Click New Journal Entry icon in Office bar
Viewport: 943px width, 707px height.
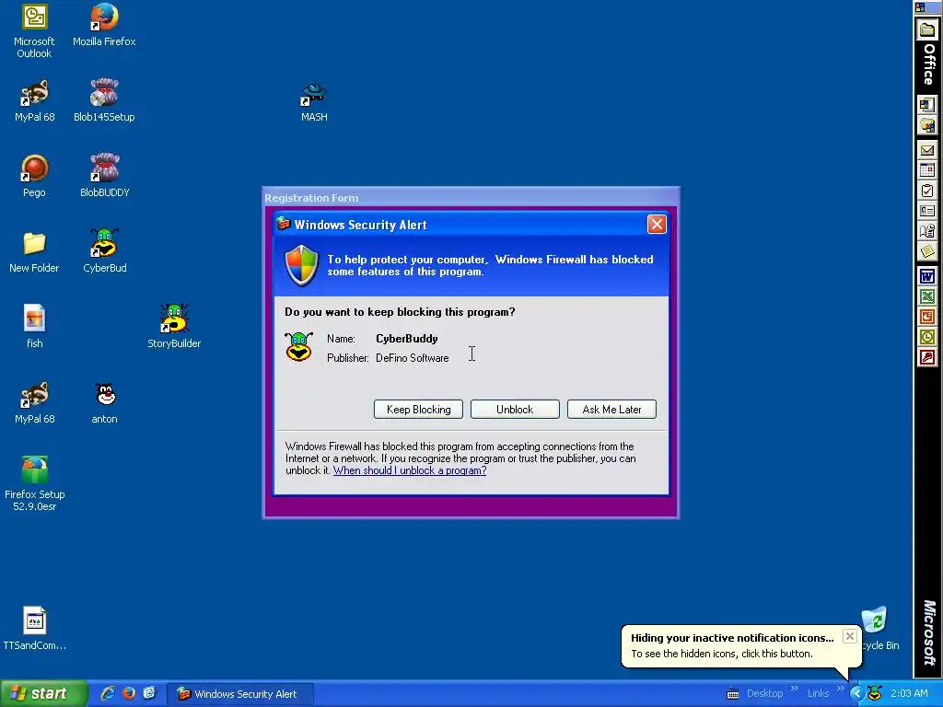click(926, 231)
